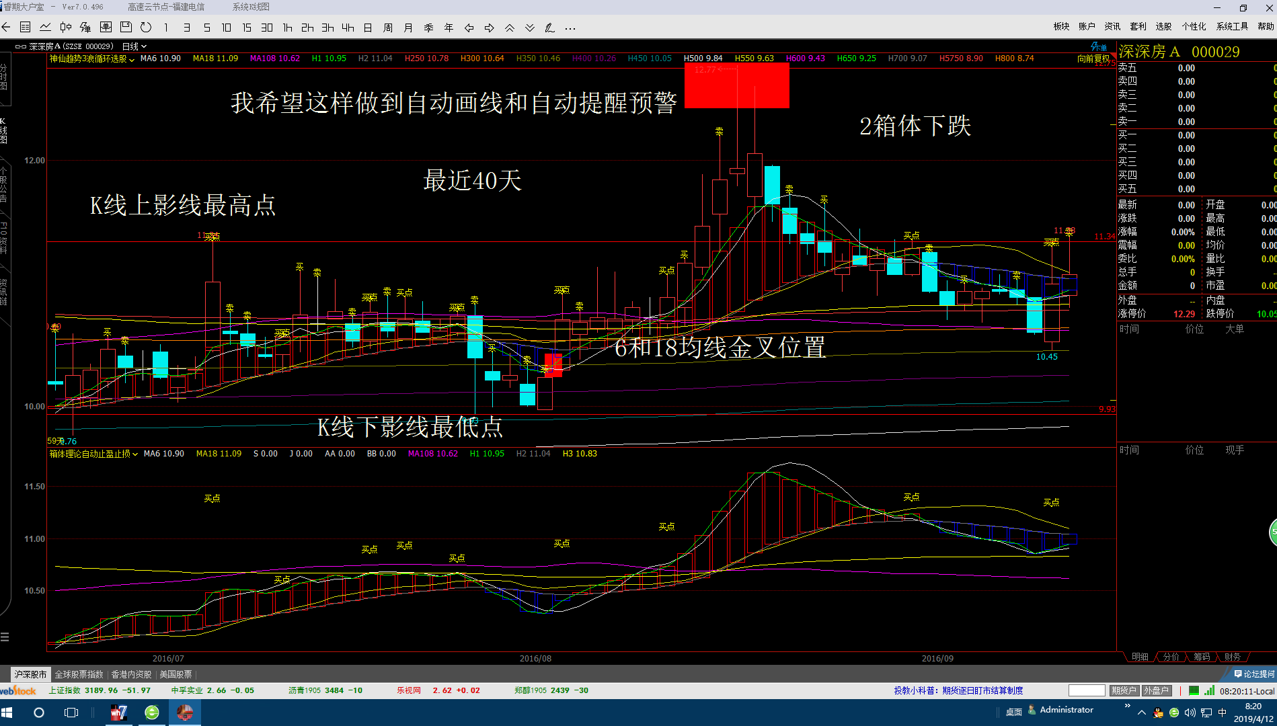This screenshot has width=1277, height=726.
Task: Open the three-dot more options icon
Action: tap(570, 28)
